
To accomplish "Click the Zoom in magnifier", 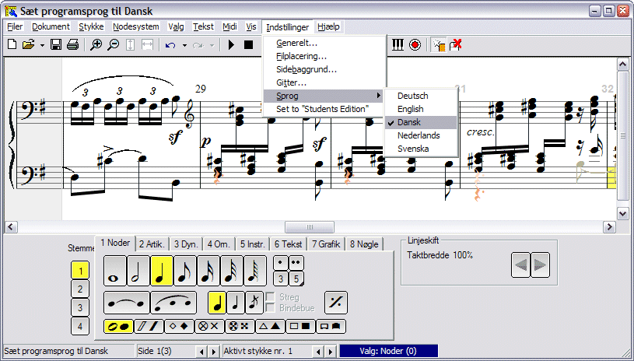I will (96, 44).
